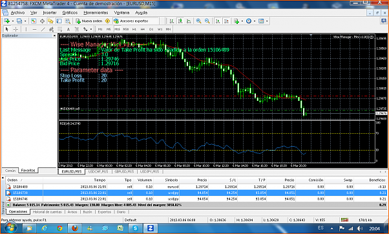Close the Explorador panel
389x234 pixels.
[x=54, y=36]
